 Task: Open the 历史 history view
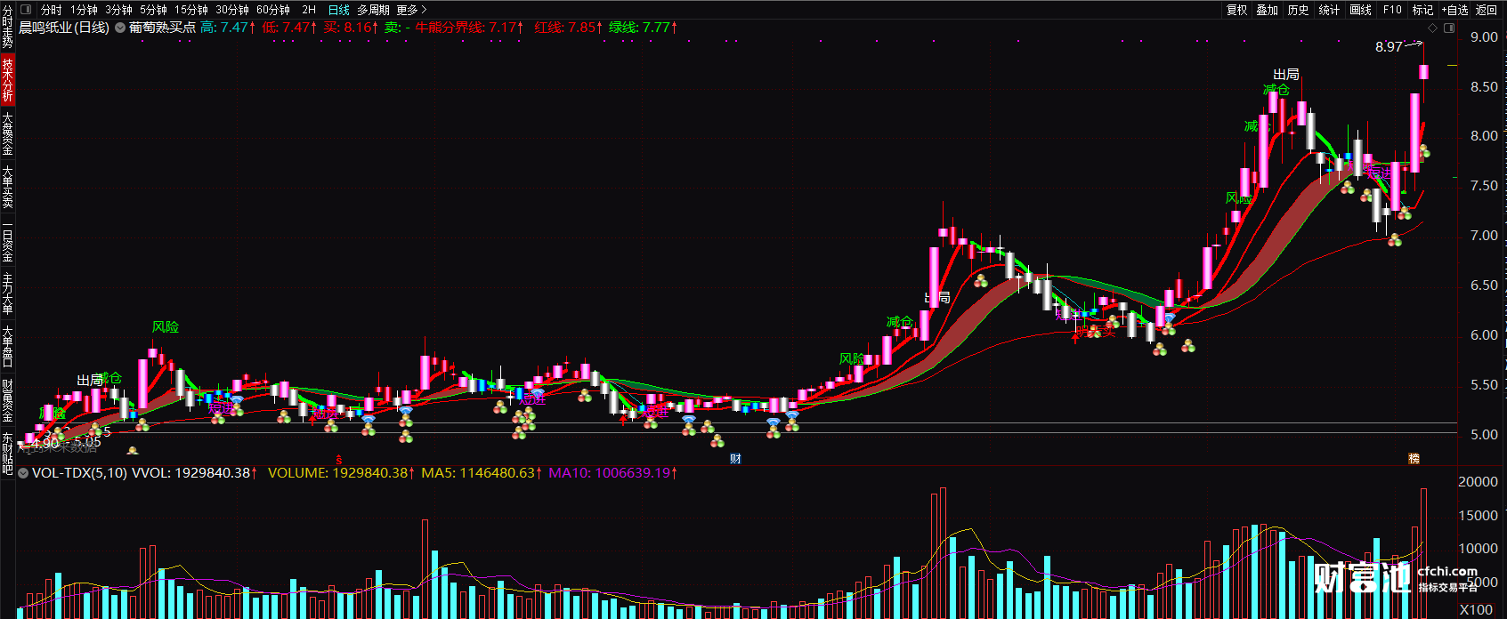pyautogui.click(x=1299, y=10)
